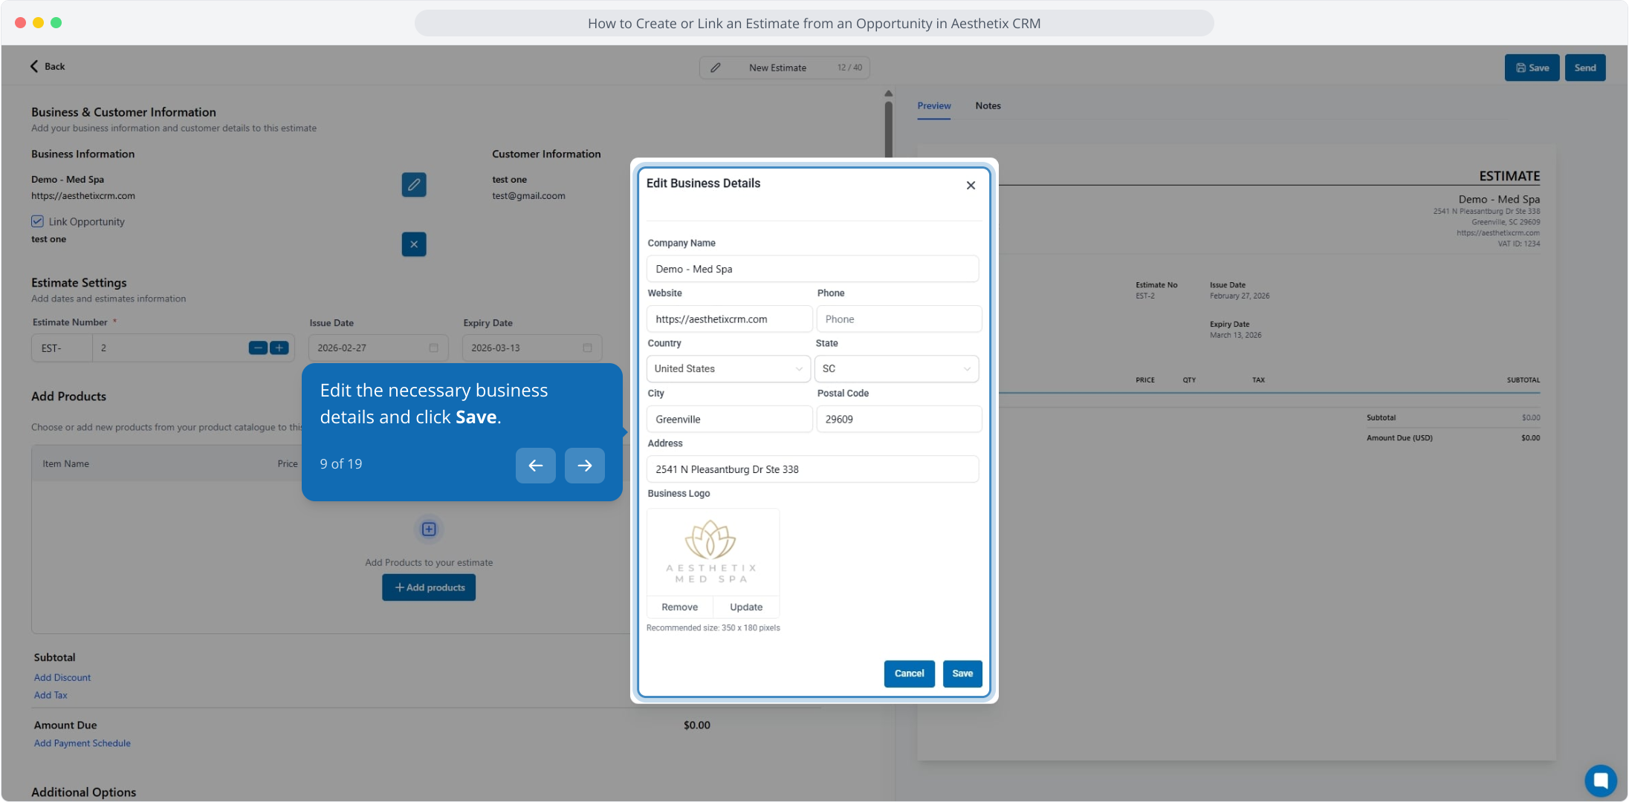The height and width of the screenshot is (802, 1629).
Task: Click the plus icon above Add Products
Action: [429, 529]
